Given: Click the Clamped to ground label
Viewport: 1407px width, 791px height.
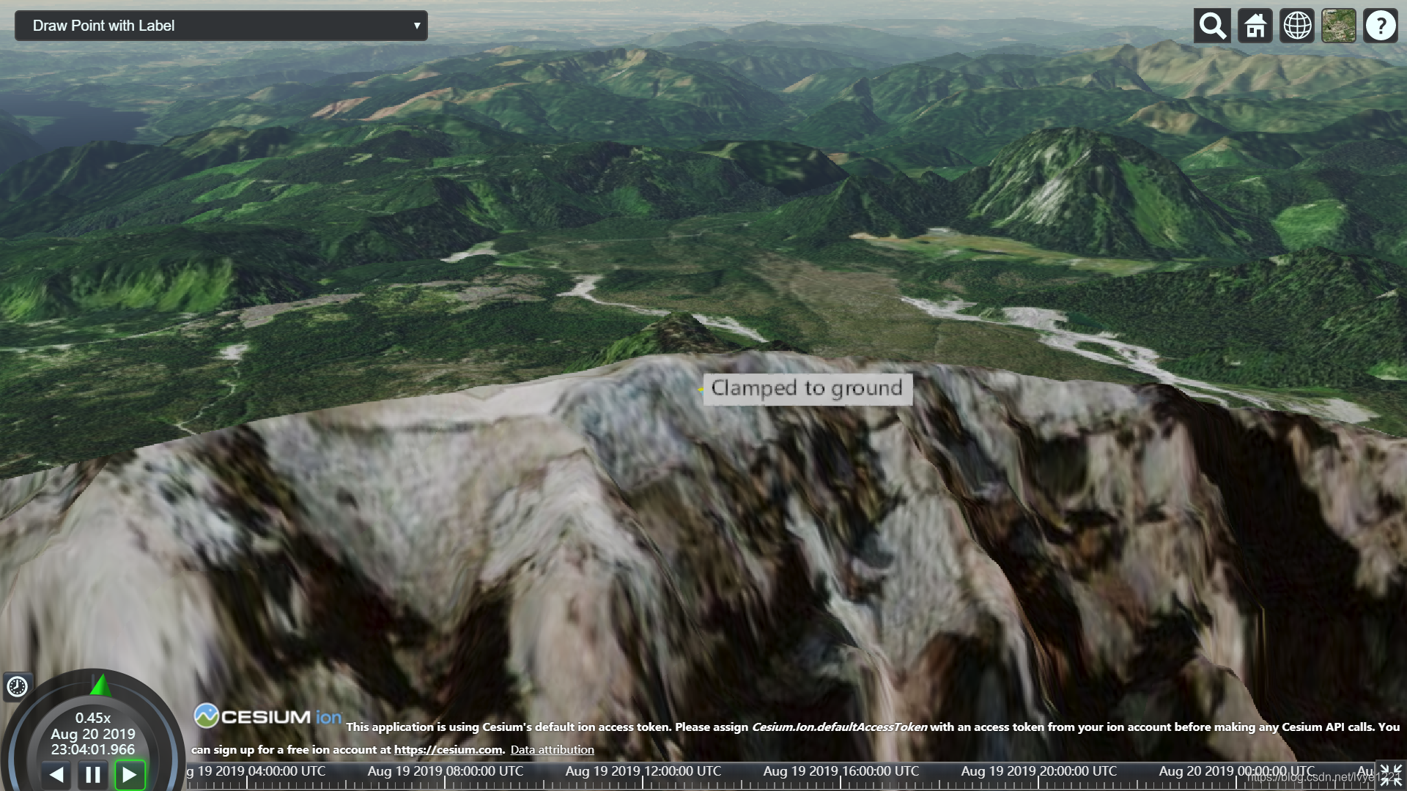Looking at the screenshot, I should [807, 388].
